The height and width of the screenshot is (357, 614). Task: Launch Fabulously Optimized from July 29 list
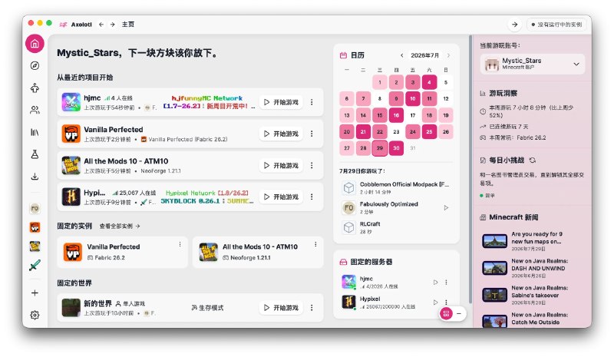(446, 208)
